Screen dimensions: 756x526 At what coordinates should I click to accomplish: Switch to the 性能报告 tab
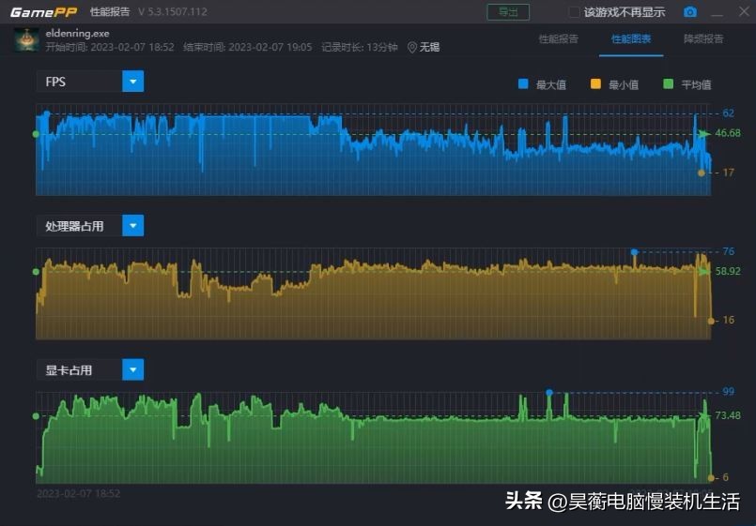[558, 39]
